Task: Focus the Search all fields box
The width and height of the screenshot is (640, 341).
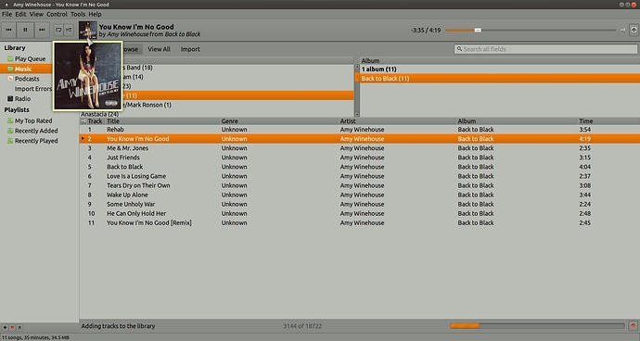Action: pos(545,49)
